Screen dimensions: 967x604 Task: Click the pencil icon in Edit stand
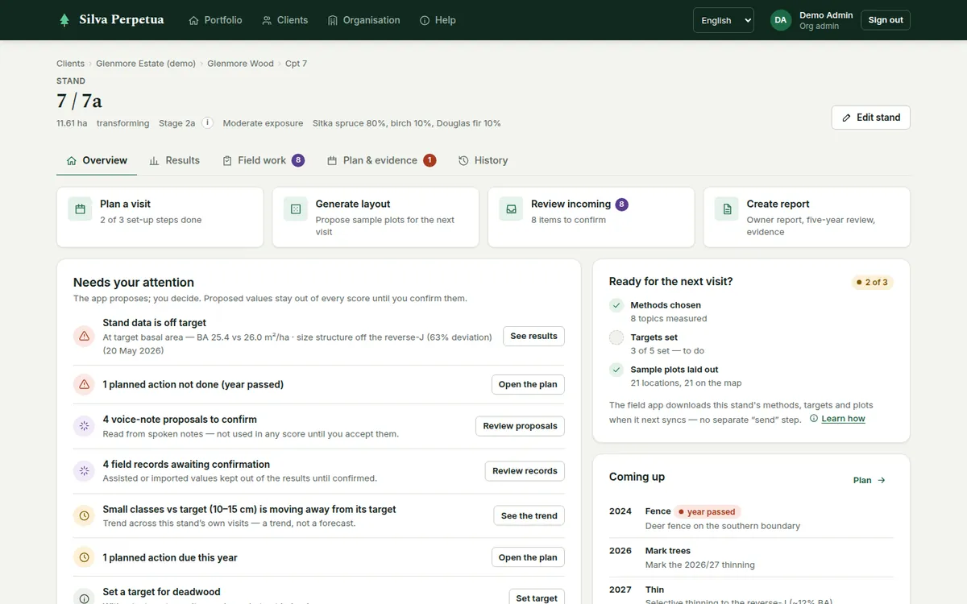click(846, 118)
